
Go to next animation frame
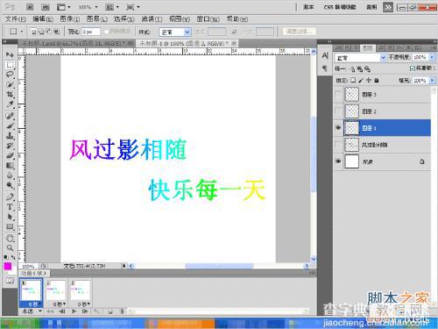click(85, 311)
